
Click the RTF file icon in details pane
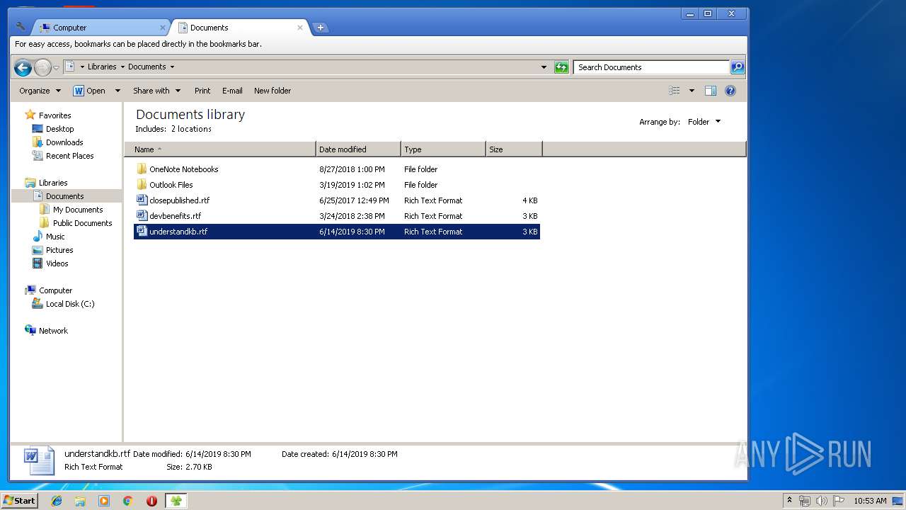point(39,460)
